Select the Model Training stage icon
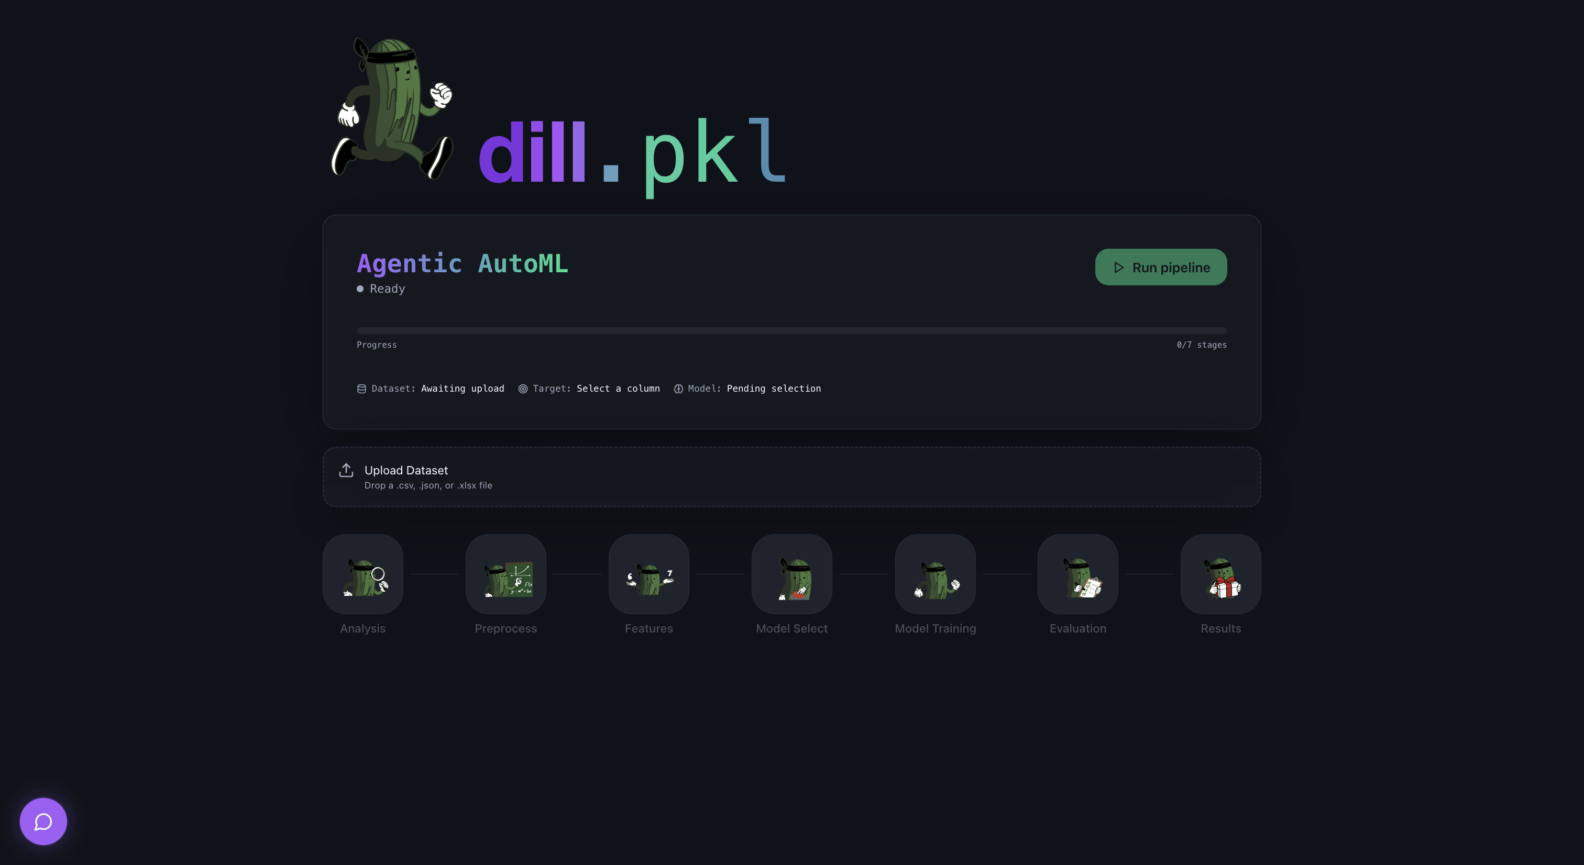 tap(934, 574)
